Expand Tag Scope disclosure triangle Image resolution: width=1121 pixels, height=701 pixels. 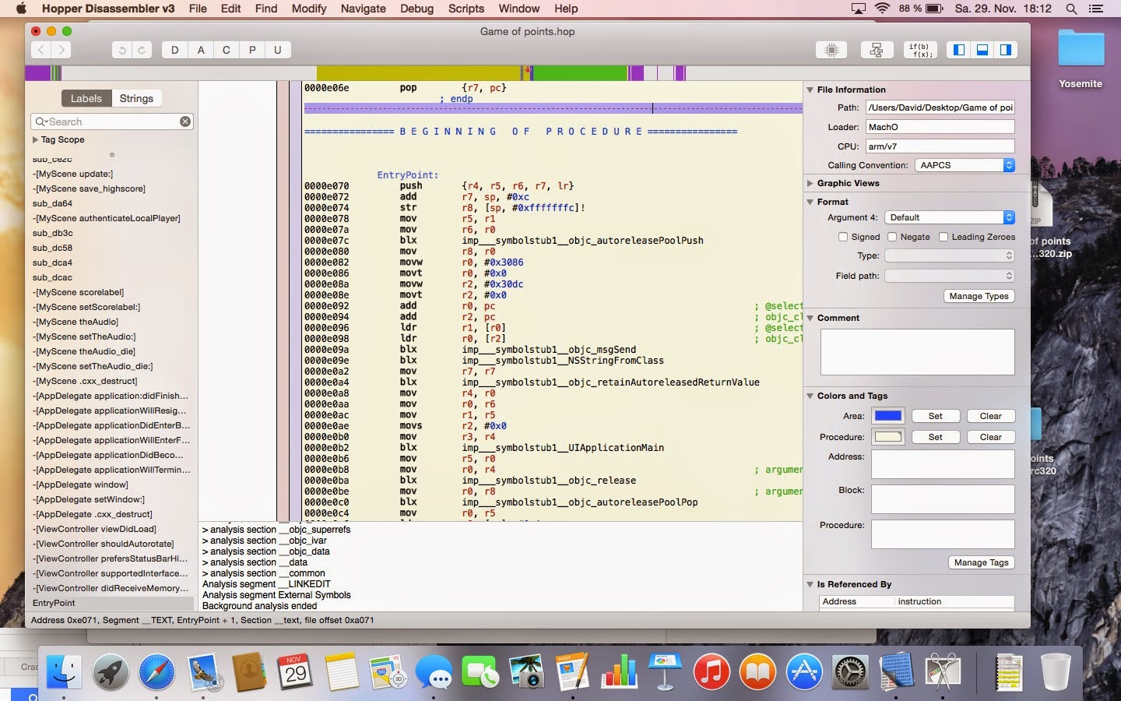[x=35, y=140]
